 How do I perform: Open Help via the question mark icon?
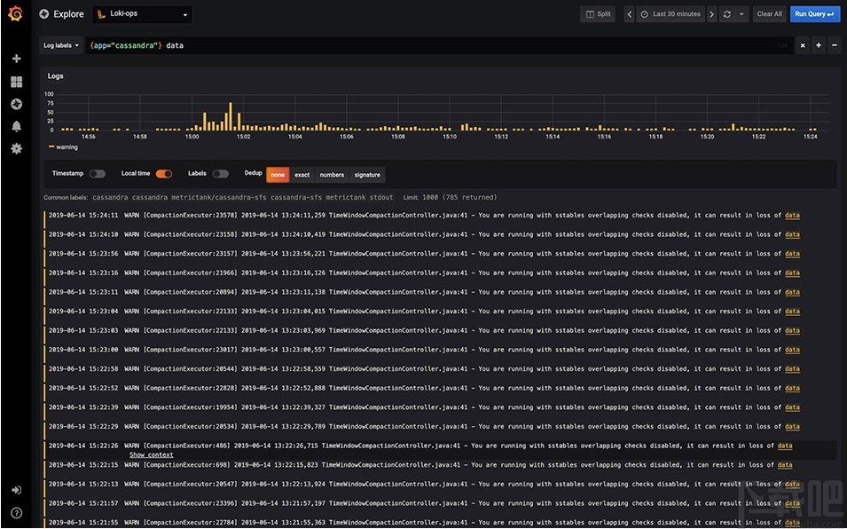tap(16, 512)
